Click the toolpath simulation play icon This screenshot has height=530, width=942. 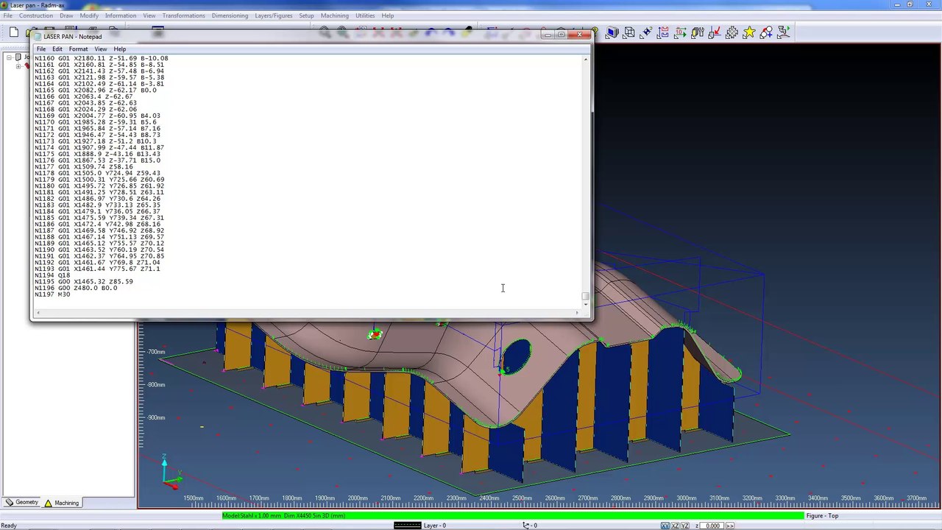coord(783,32)
